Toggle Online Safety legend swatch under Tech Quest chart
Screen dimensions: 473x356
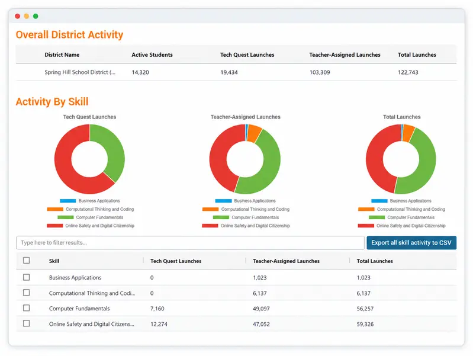click(54, 226)
